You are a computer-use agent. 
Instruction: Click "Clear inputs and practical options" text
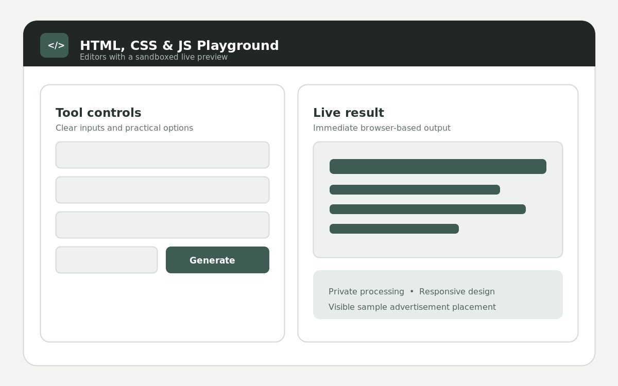(124, 128)
